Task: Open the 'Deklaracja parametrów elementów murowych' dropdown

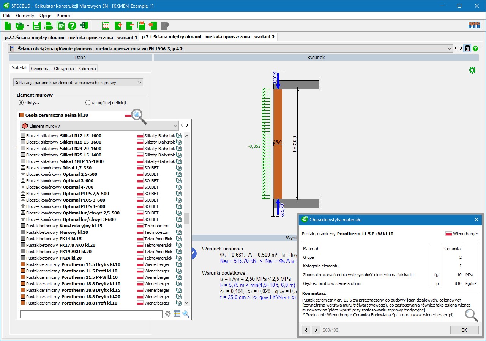Action: click(140, 83)
